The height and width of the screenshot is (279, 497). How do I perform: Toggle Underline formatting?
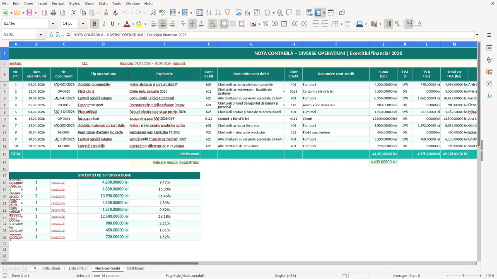(112, 24)
